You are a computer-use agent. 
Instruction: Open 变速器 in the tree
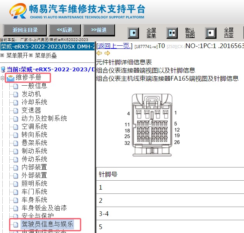point(31,110)
